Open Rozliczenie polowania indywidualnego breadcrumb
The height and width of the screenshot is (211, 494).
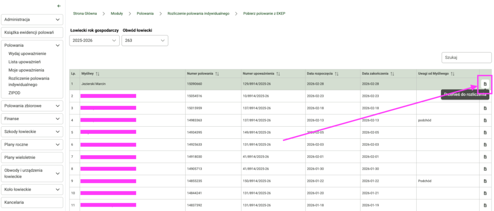click(198, 13)
